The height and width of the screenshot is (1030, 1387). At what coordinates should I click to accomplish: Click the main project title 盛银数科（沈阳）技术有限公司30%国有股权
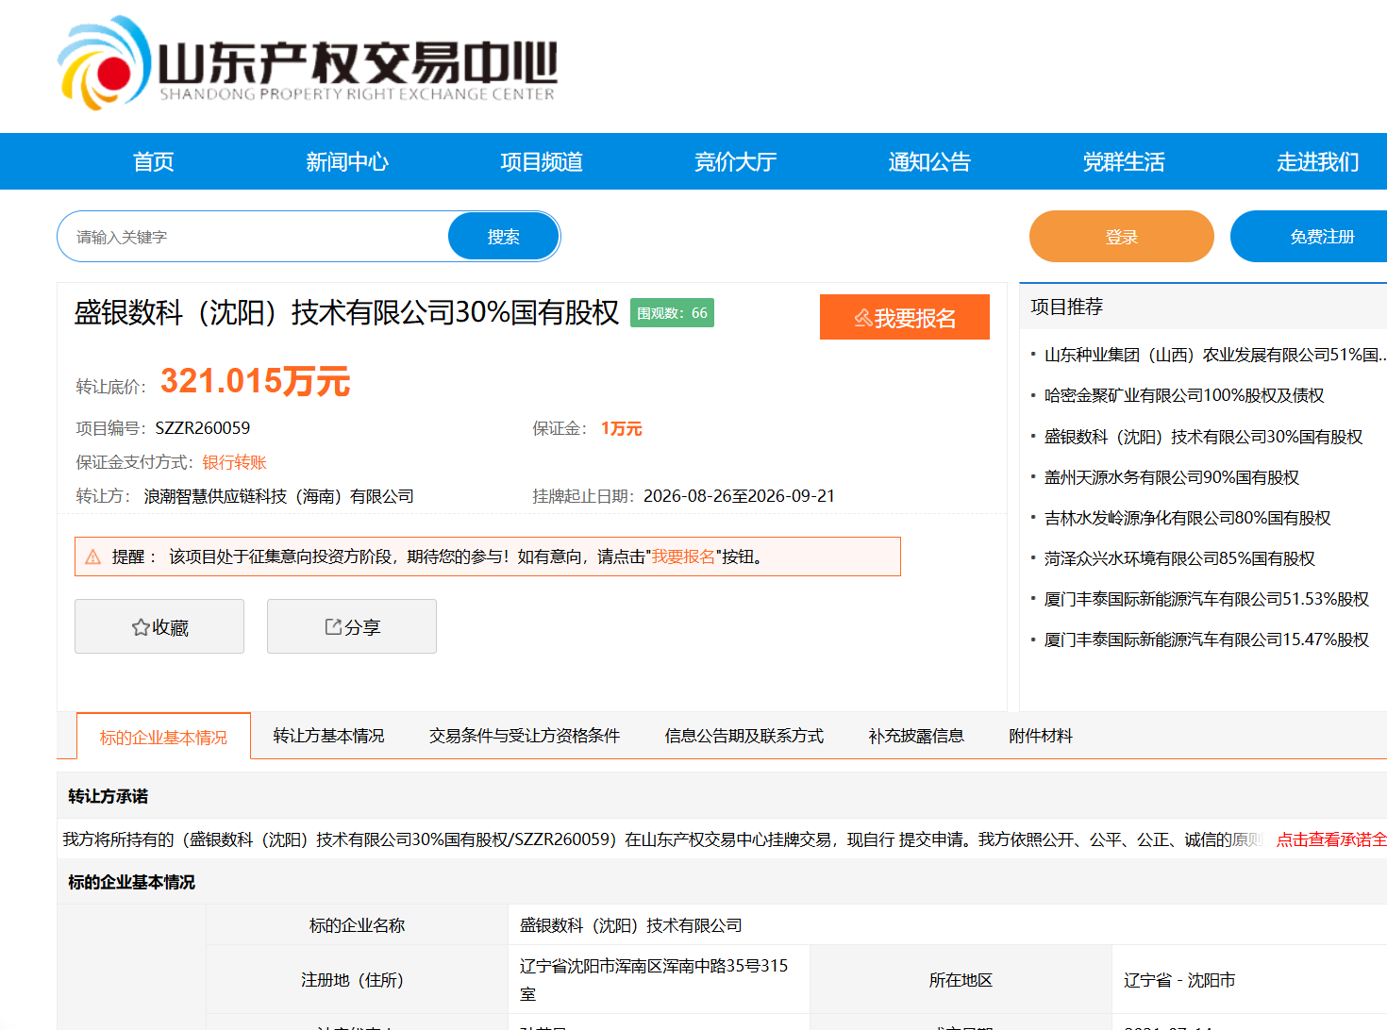346,312
